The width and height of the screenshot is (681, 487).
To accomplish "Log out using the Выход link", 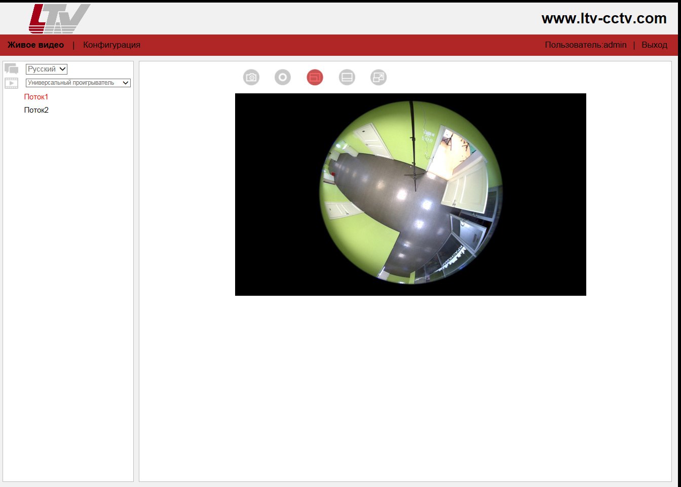I will pyautogui.click(x=654, y=45).
